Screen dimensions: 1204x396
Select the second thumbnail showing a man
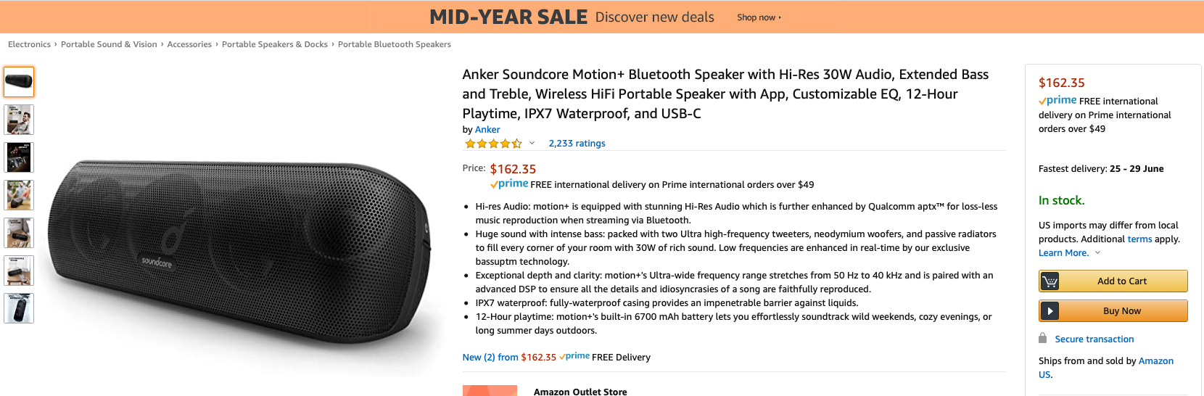coord(19,120)
